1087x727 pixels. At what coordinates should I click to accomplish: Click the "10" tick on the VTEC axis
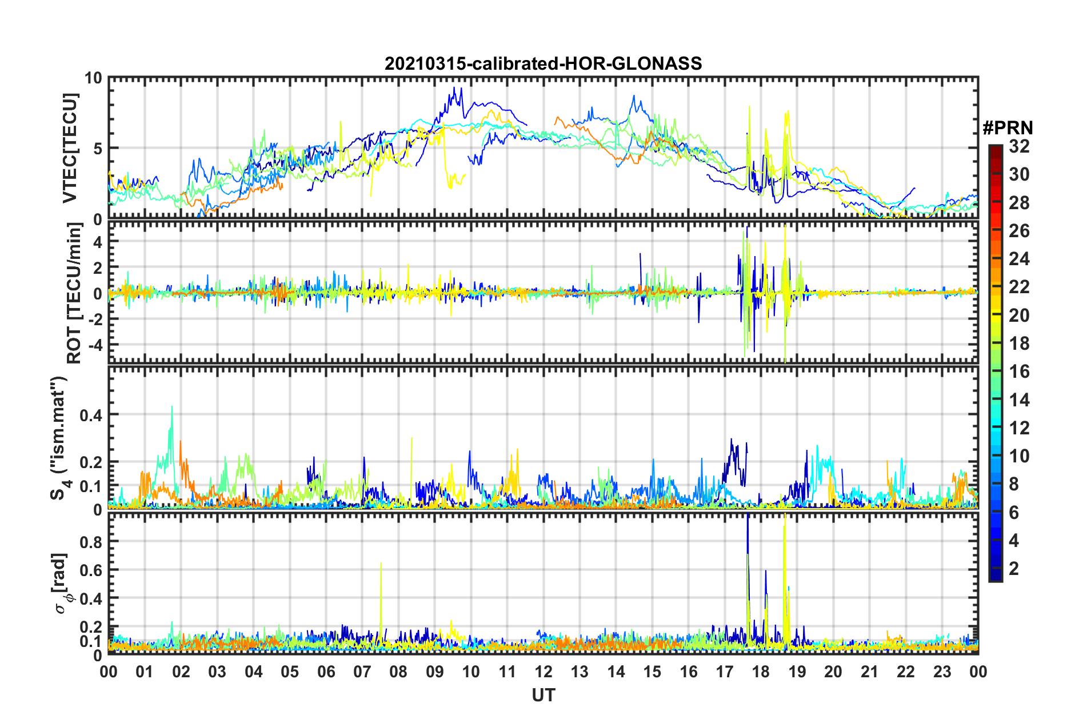[x=93, y=78]
